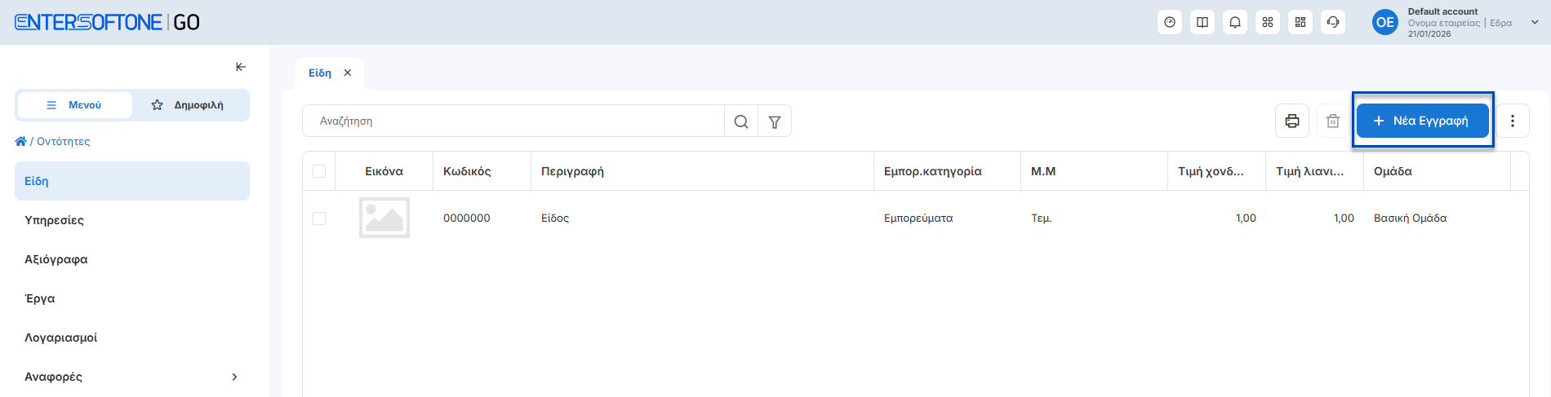Click the Νέα Εγγραφή button

tap(1422, 121)
